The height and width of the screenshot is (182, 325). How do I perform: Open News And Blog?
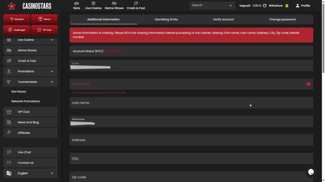click(30, 122)
